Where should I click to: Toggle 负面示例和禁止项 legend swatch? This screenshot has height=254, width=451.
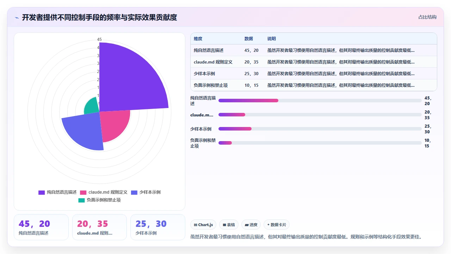81,200
